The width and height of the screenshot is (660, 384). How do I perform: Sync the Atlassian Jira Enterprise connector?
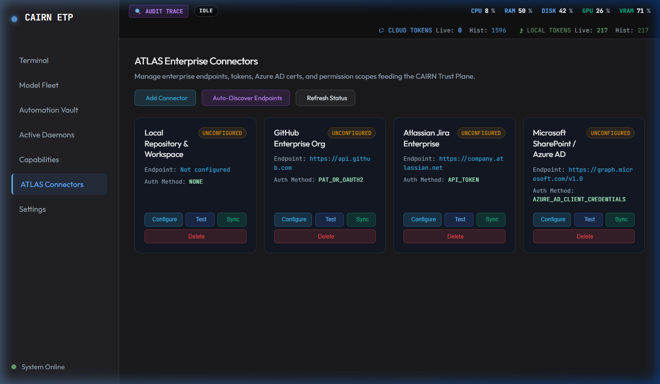pyautogui.click(x=491, y=219)
